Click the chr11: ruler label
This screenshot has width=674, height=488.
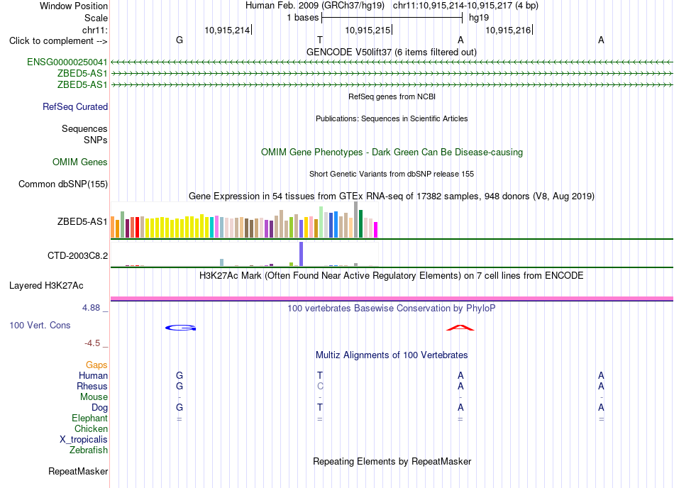coord(95,30)
